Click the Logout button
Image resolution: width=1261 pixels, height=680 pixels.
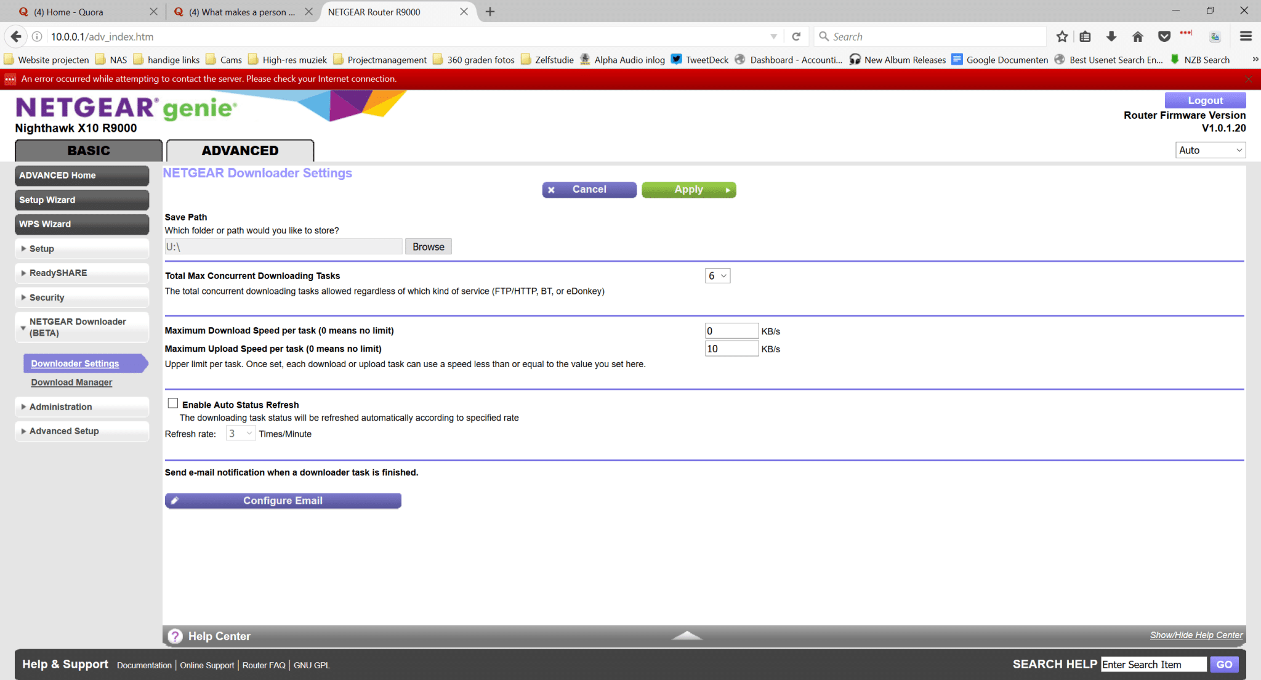click(1205, 100)
